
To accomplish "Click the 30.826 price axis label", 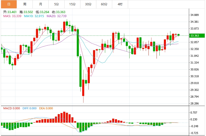I will [x=195, y=69].
